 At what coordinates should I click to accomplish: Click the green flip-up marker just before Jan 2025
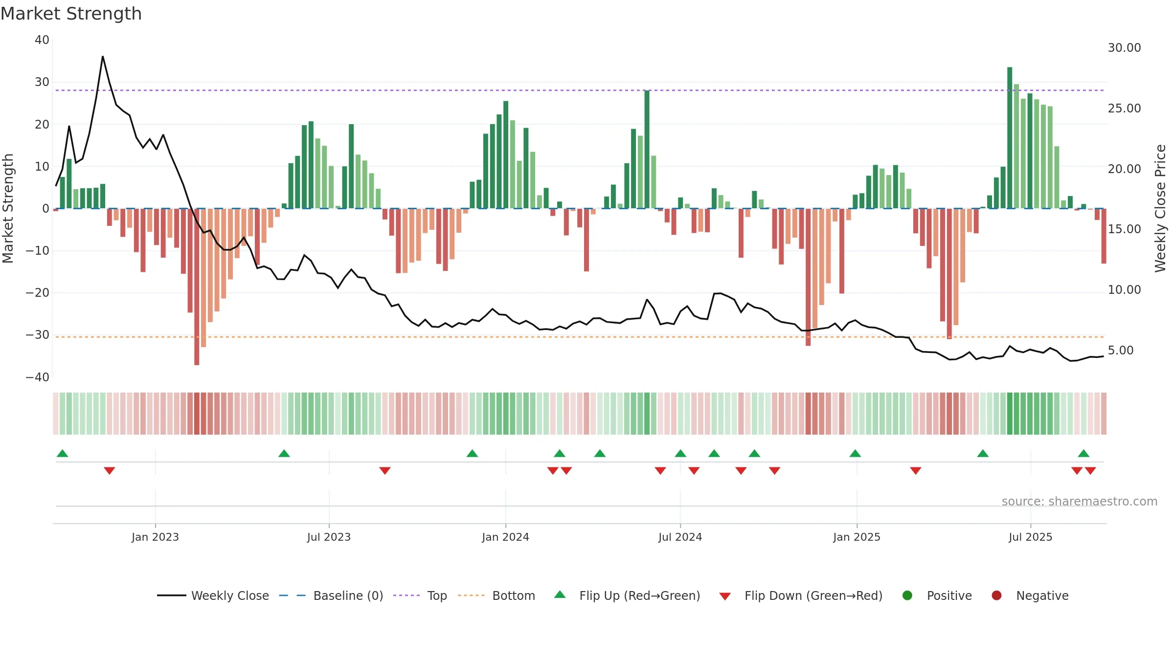click(x=855, y=453)
